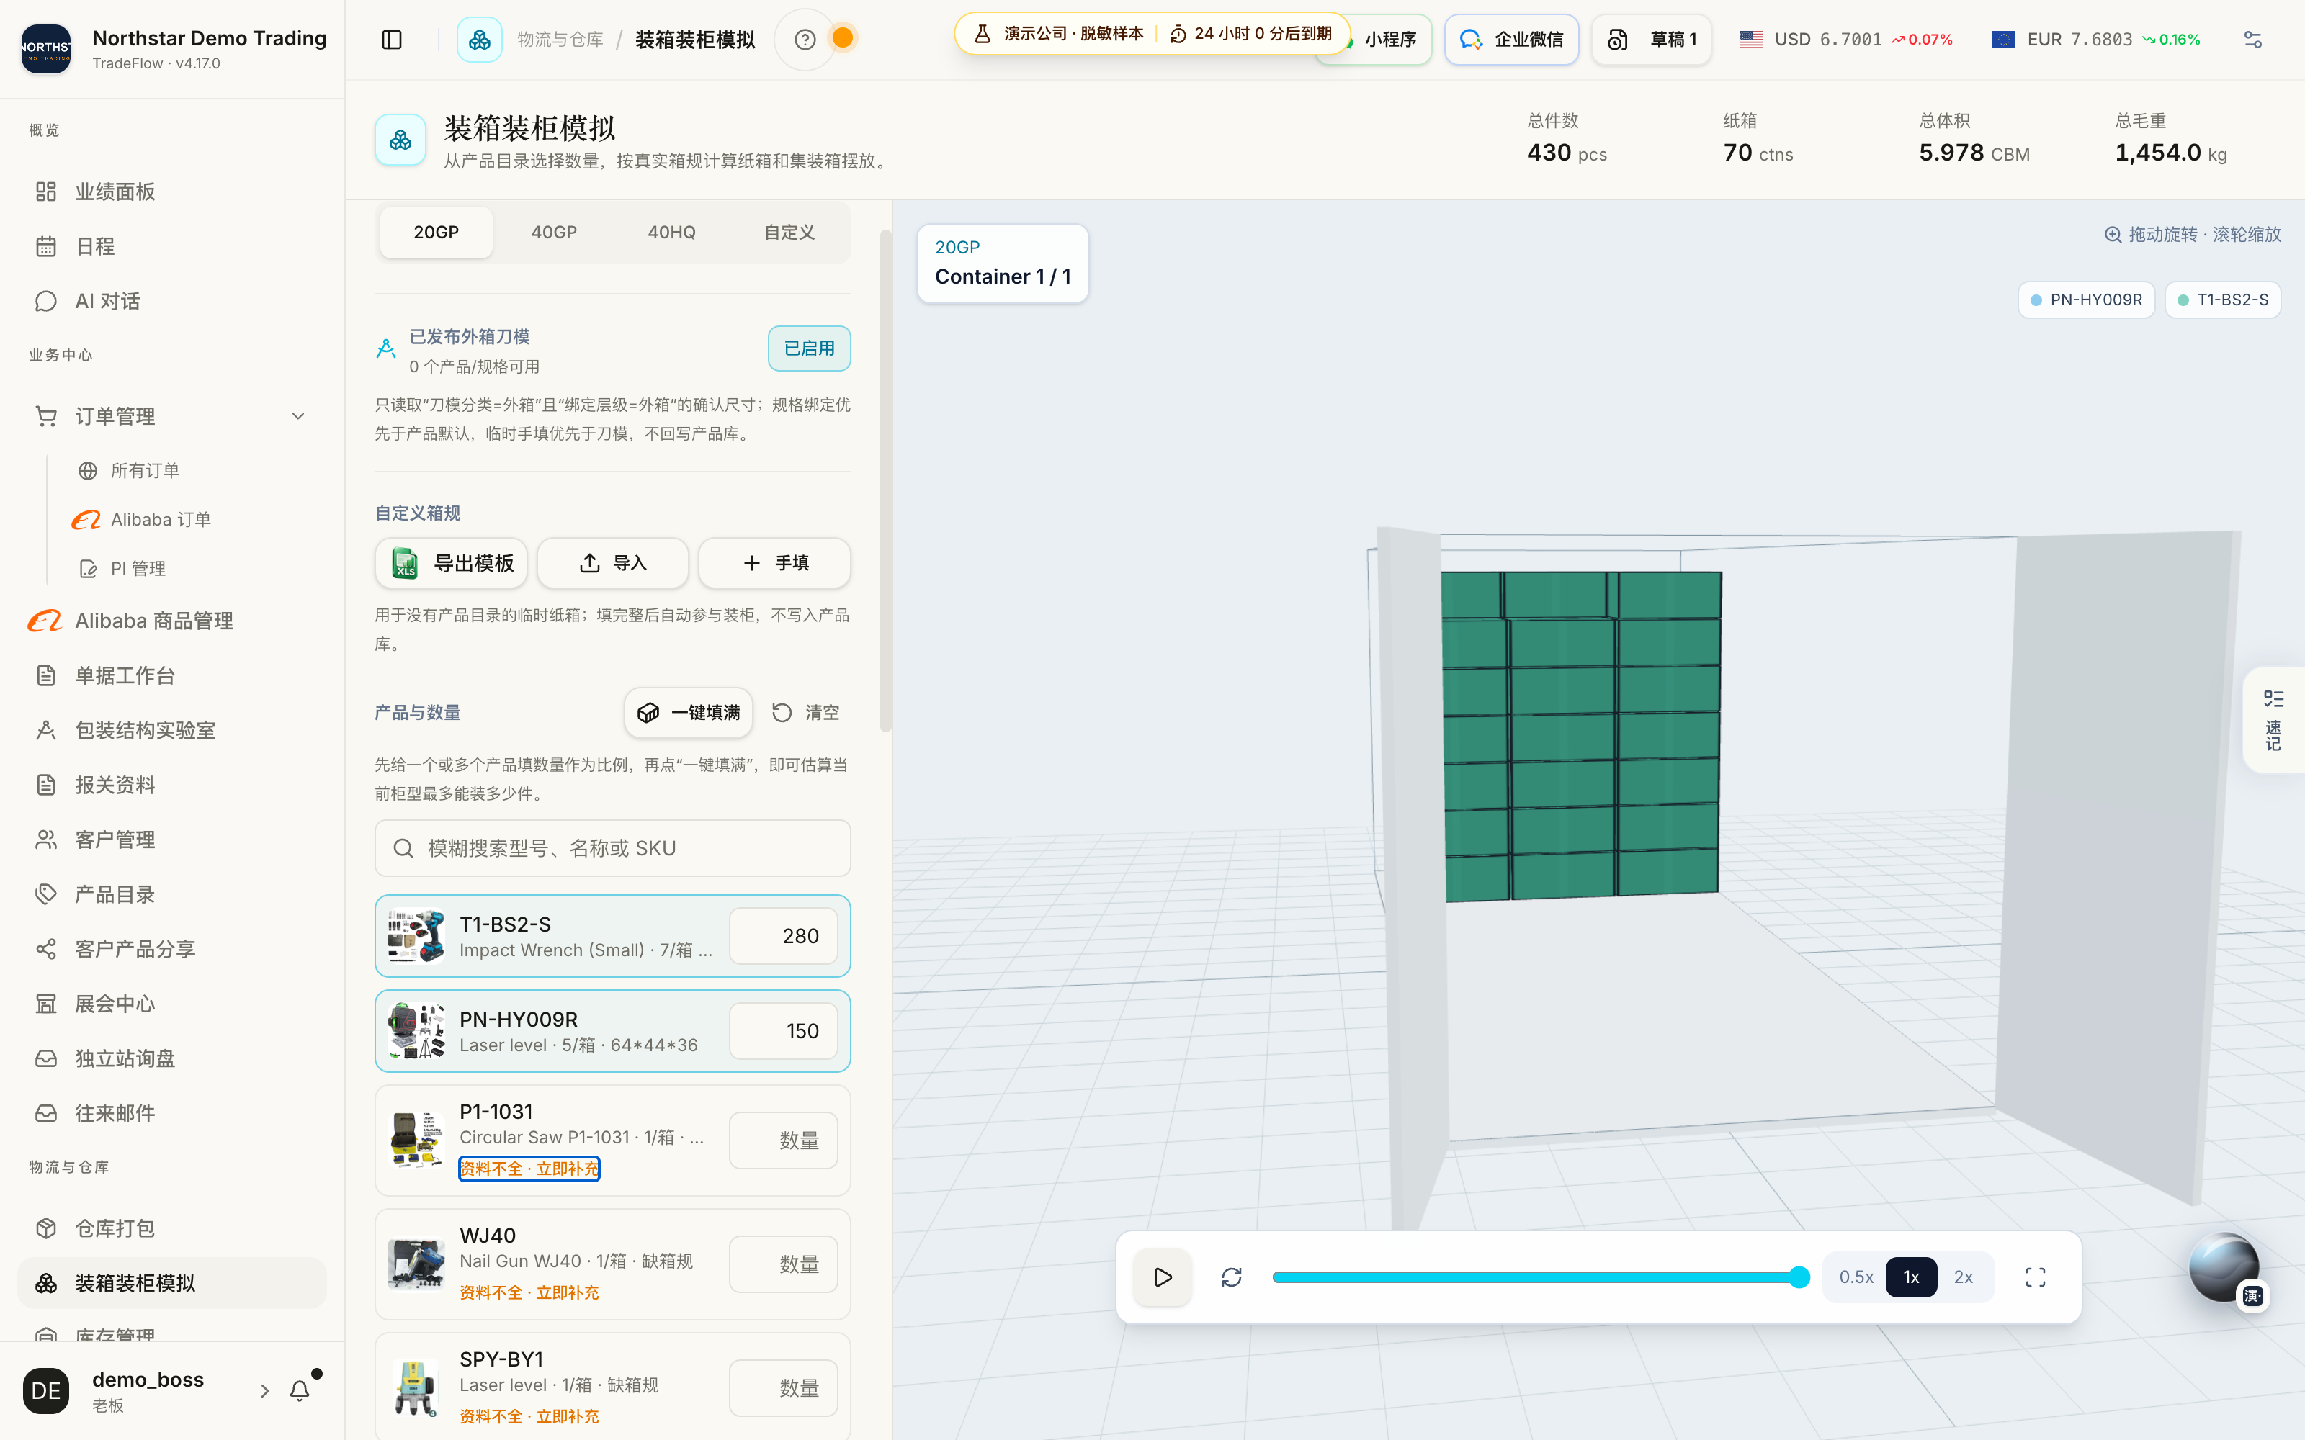Open AI 对话 in the sidebar
Viewport: 2305px width, 1440px height.
click(x=171, y=301)
